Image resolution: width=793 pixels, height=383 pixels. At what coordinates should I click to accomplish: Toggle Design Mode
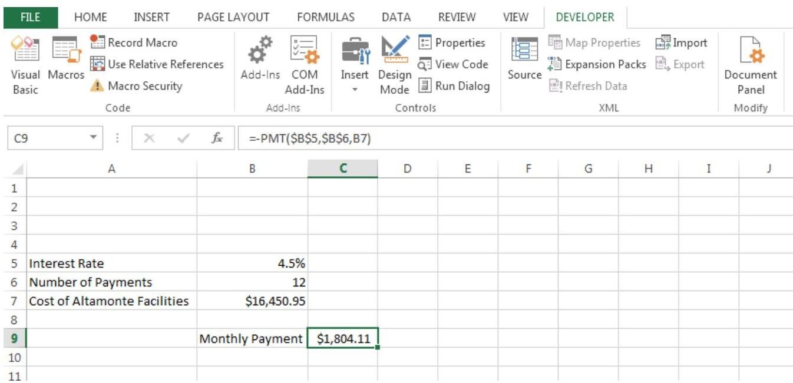tap(394, 65)
